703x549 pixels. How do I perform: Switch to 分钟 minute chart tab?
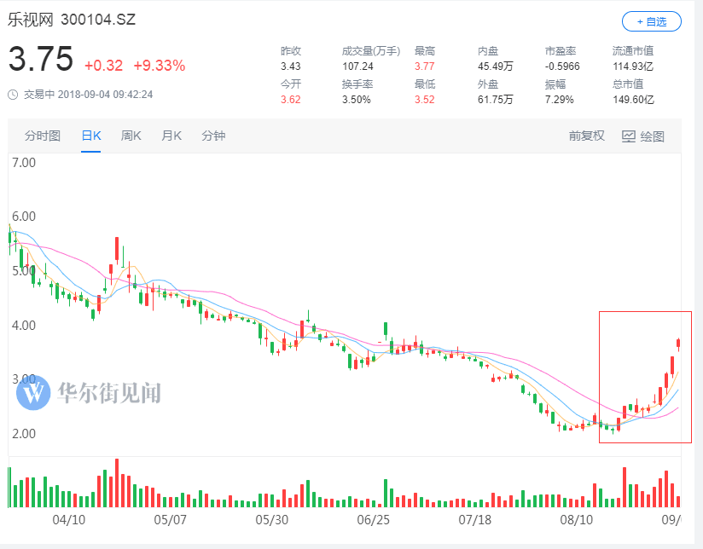pos(213,136)
